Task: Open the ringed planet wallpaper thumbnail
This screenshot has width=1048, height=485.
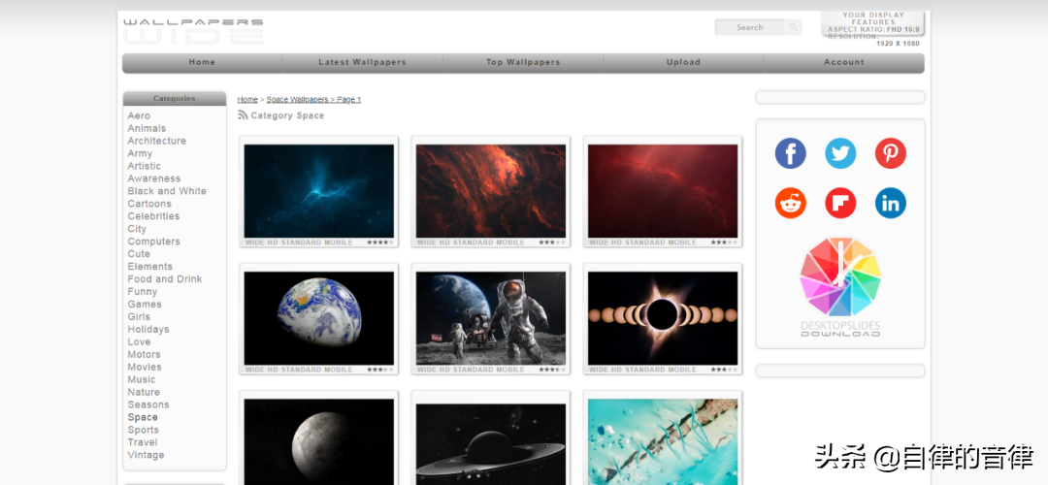Action: [x=491, y=444]
